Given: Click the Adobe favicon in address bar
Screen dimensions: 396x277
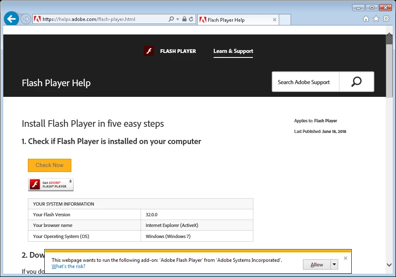Looking at the screenshot, I should (37, 19).
